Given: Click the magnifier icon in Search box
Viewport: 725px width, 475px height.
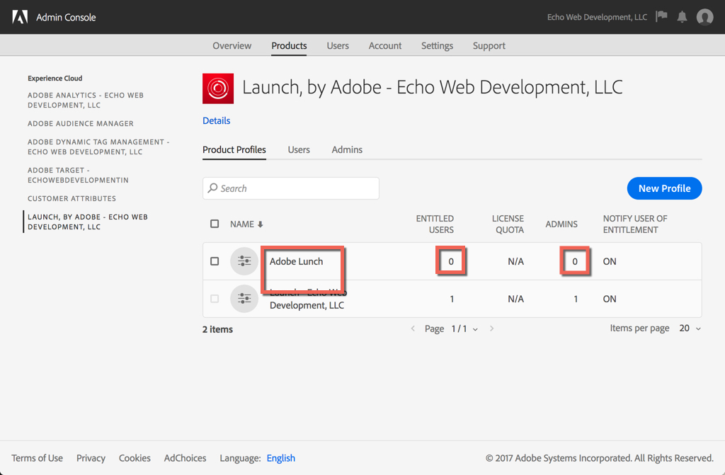Looking at the screenshot, I should coord(212,188).
